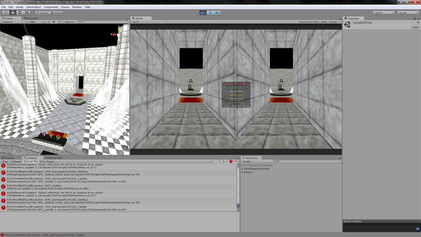Image resolution: width=421 pixels, height=237 pixels.
Task: Click the Unity logo in title bar
Action: tap(2, 2)
